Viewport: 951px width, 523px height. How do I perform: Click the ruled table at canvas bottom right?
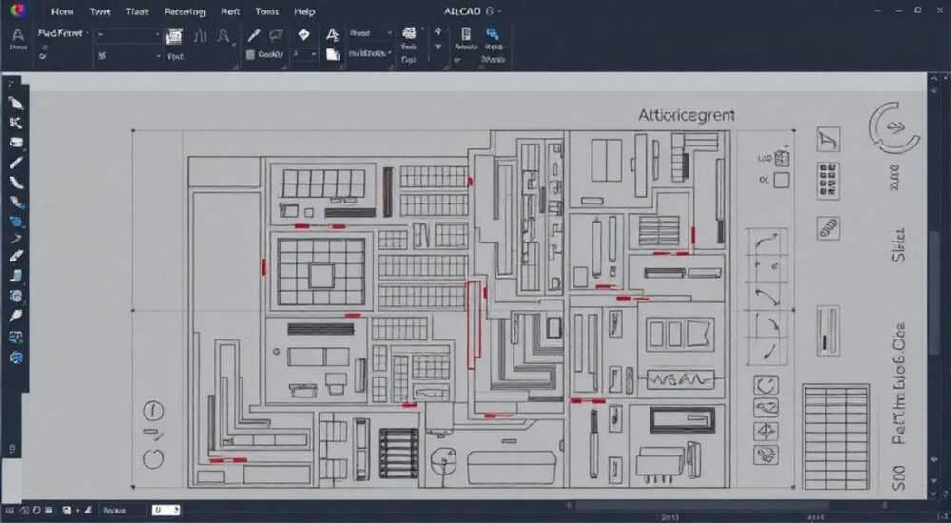[836, 436]
